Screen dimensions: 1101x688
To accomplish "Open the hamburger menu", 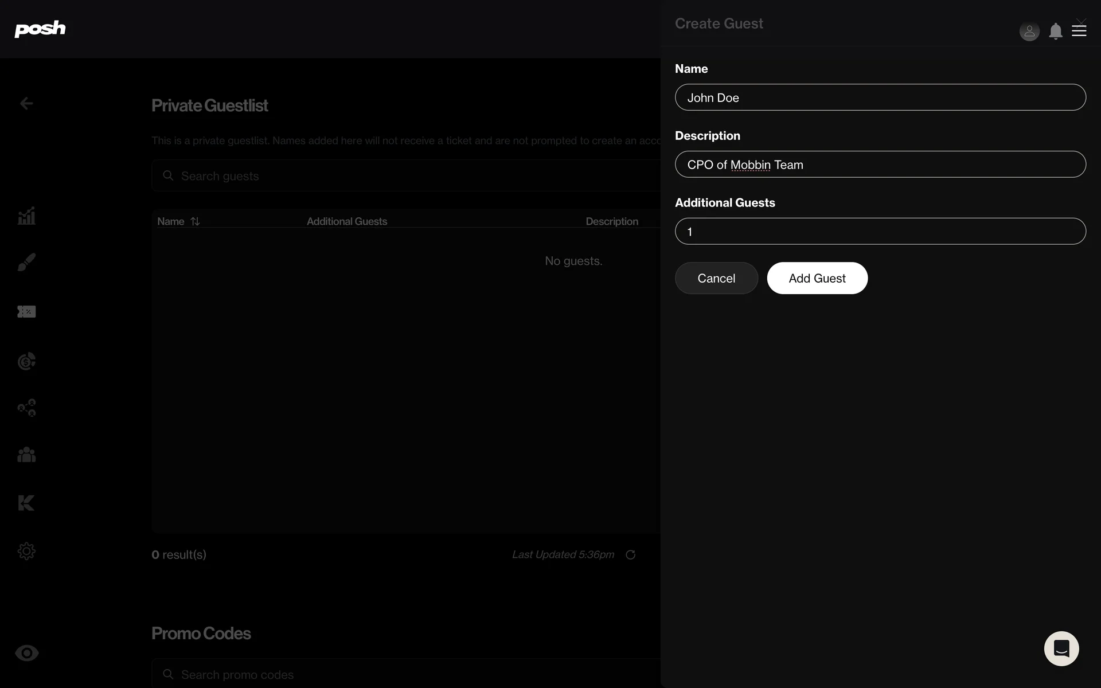I will point(1079,31).
